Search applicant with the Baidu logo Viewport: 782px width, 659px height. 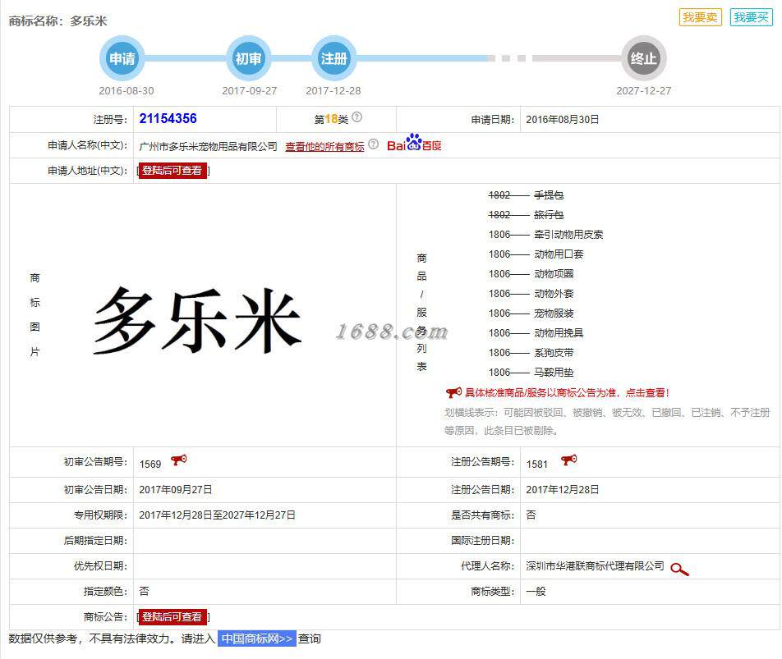(414, 143)
